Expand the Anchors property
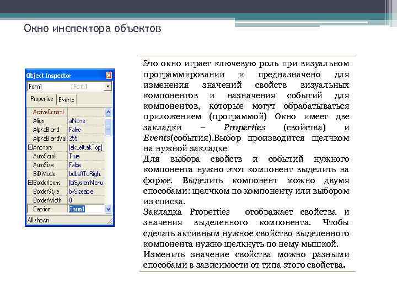397x298 pixels. coord(30,147)
